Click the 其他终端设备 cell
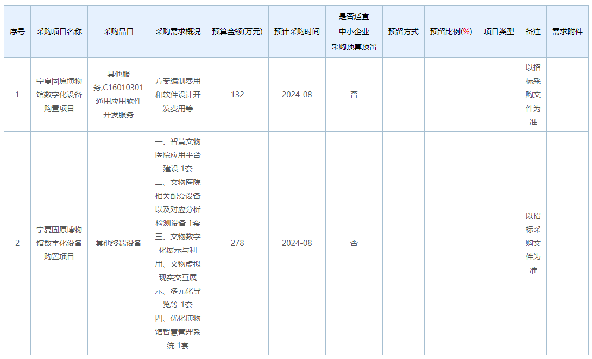 point(118,243)
